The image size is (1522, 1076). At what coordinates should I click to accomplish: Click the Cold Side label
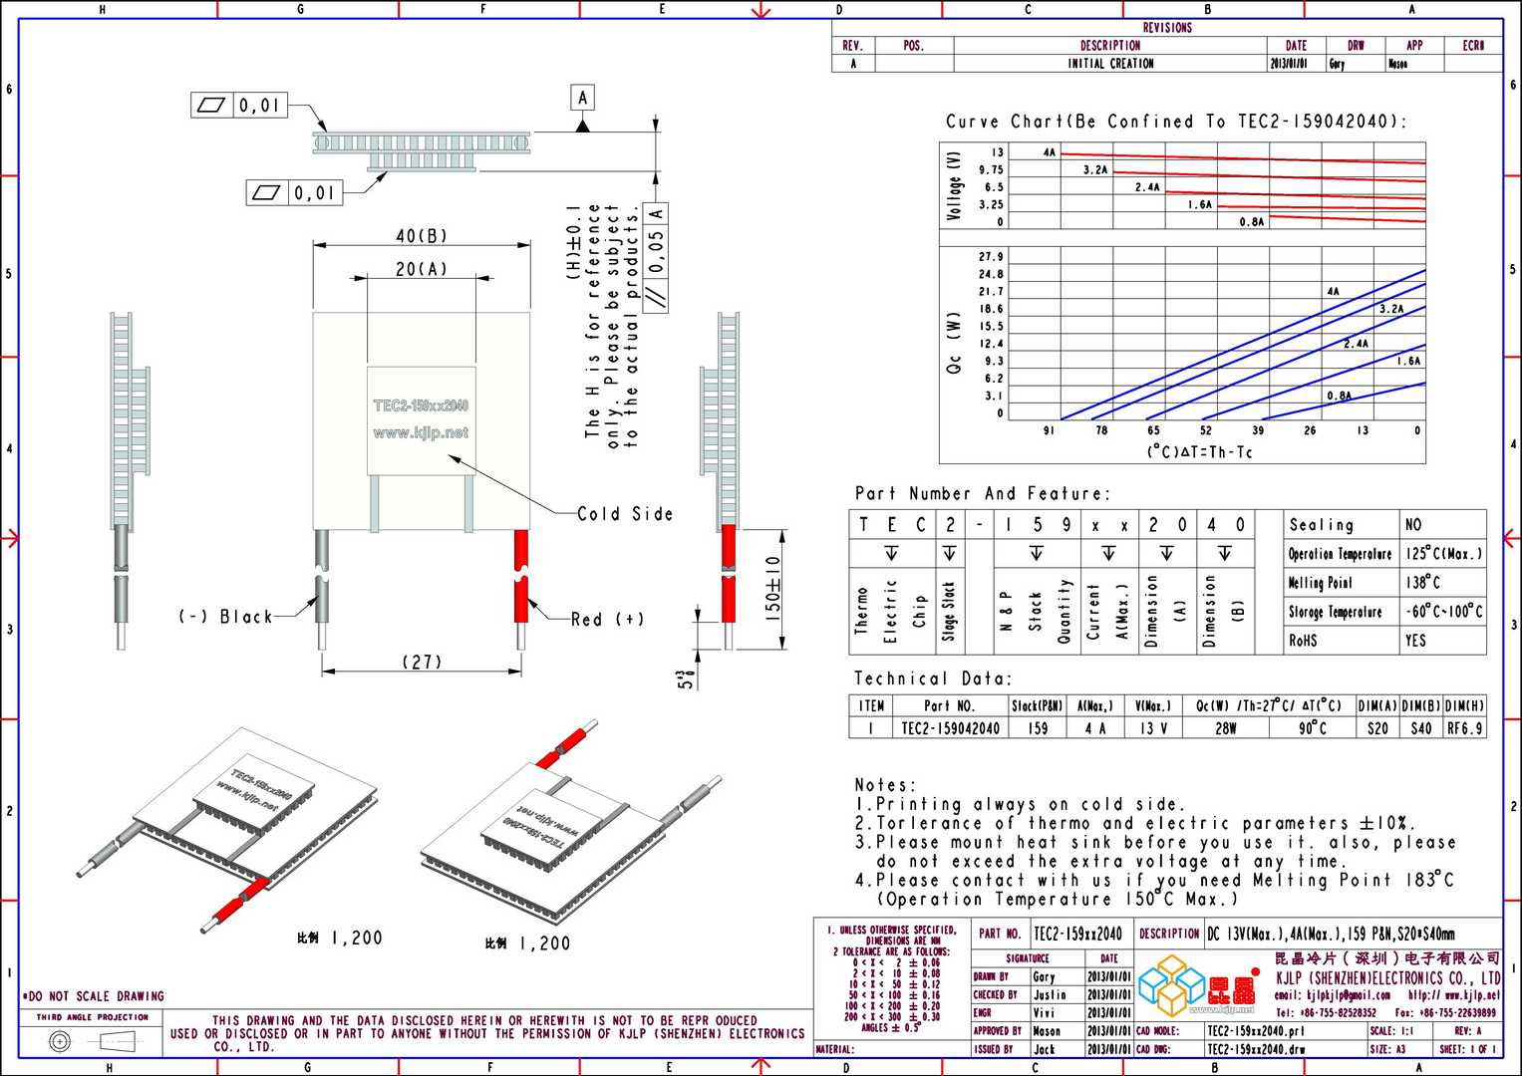(625, 514)
